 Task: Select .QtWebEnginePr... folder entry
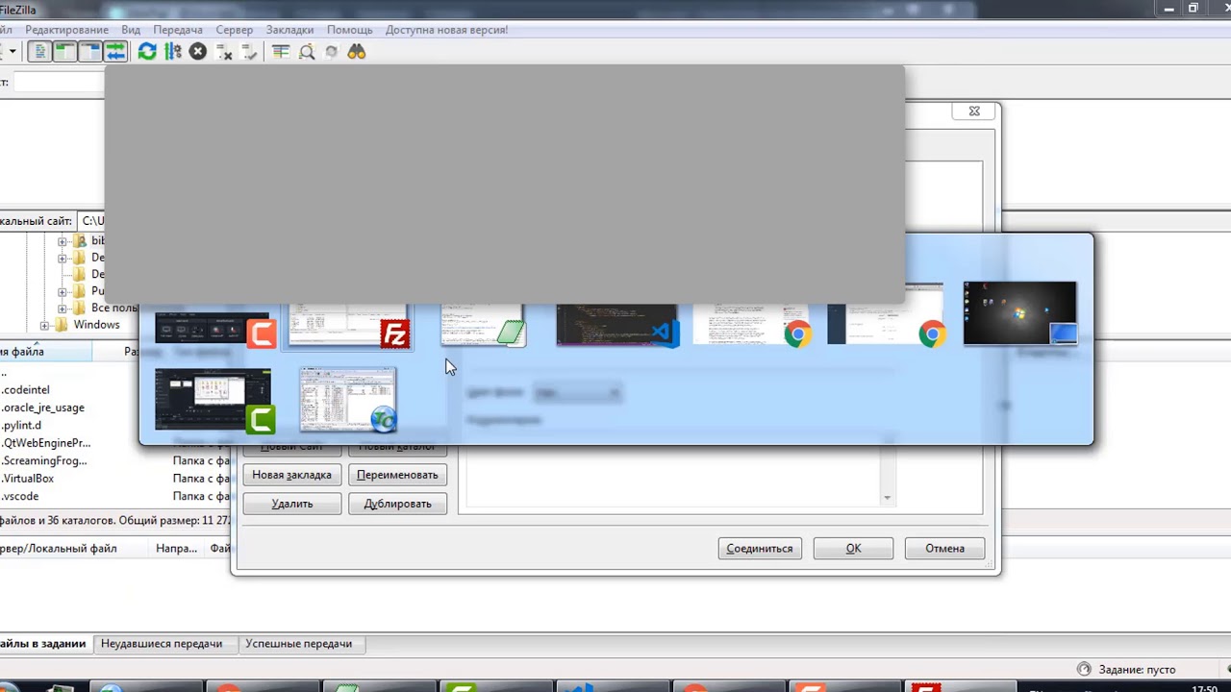point(46,443)
